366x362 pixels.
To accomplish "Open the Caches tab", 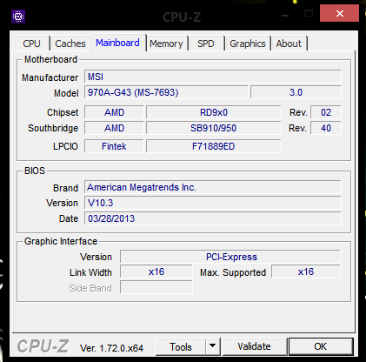I will click(x=70, y=44).
